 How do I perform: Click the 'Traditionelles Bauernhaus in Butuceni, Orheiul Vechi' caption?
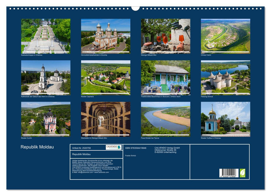click(161, 96)
